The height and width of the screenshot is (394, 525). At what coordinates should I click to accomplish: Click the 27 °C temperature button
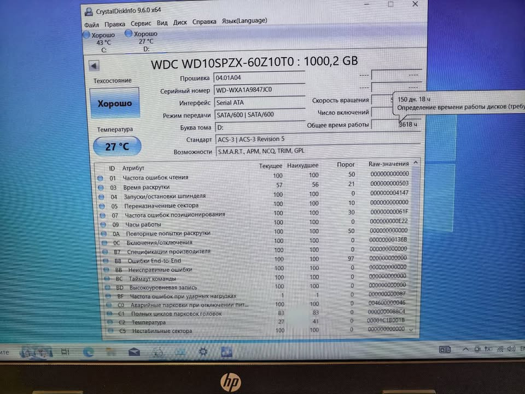click(x=116, y=146)
